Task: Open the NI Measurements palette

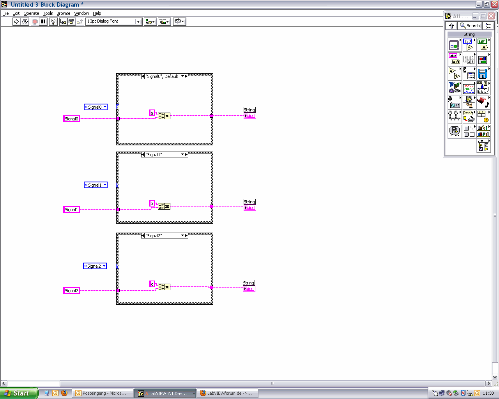Action: coord(454,87)
